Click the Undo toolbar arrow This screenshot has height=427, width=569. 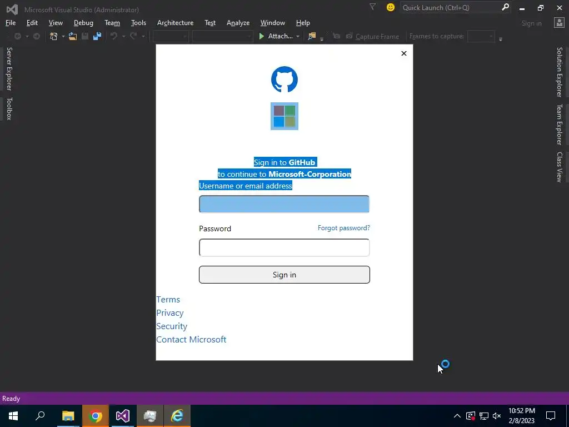click(x=114, y=36)
